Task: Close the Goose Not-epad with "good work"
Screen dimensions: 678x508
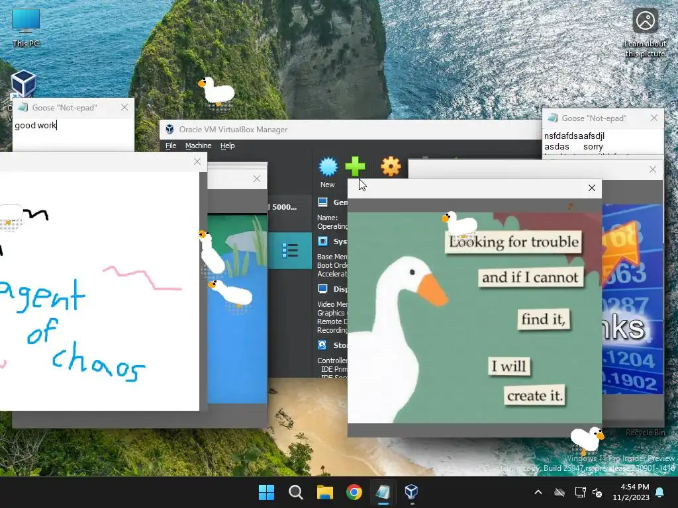Action: pyautogui.click(x=124, y=107)
